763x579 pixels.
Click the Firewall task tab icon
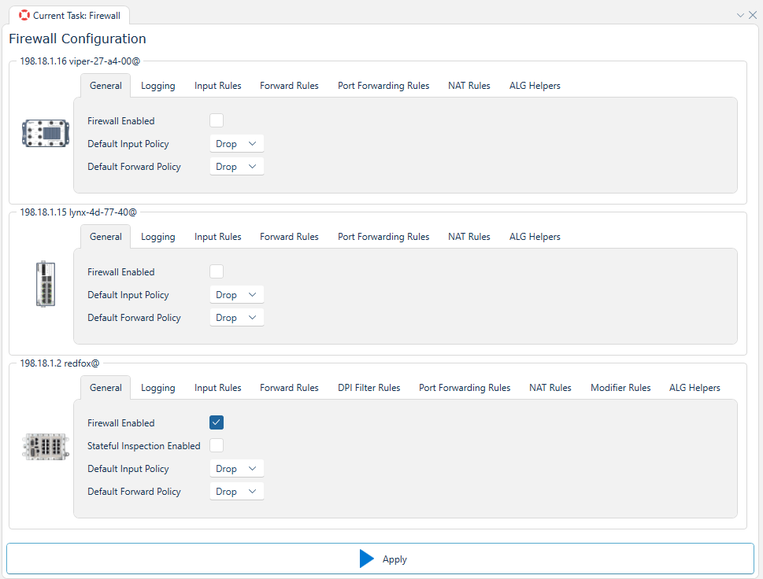24,15
